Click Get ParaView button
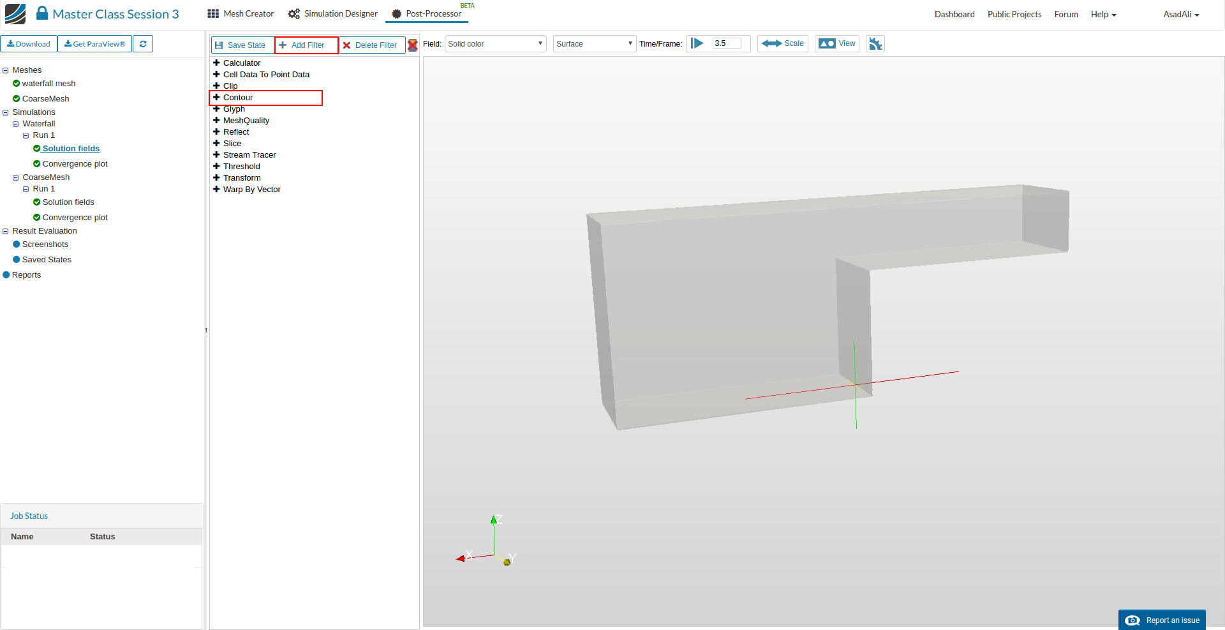1225x630 pixels. (95, 44)
